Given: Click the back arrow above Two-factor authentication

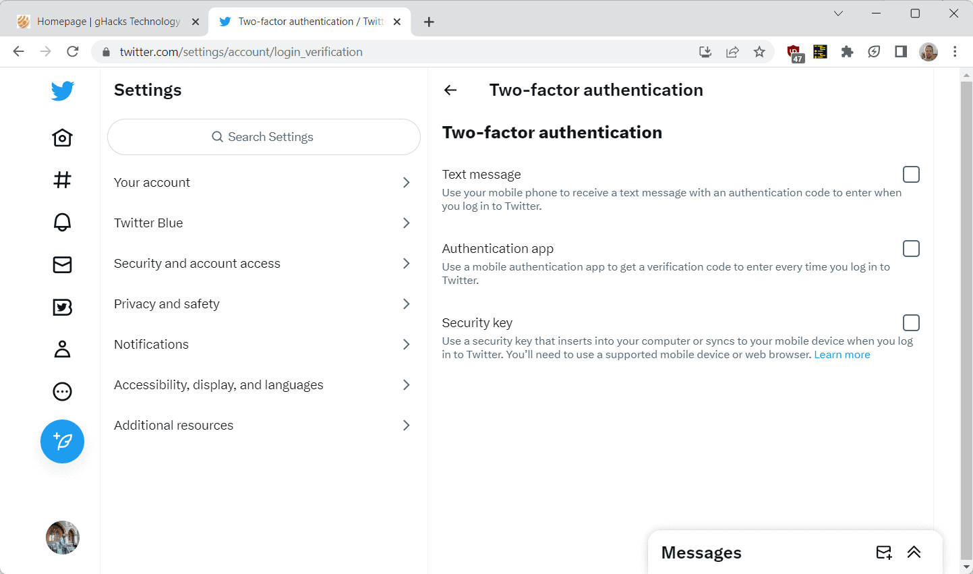Looking at the screenshot, I should 450,90.
